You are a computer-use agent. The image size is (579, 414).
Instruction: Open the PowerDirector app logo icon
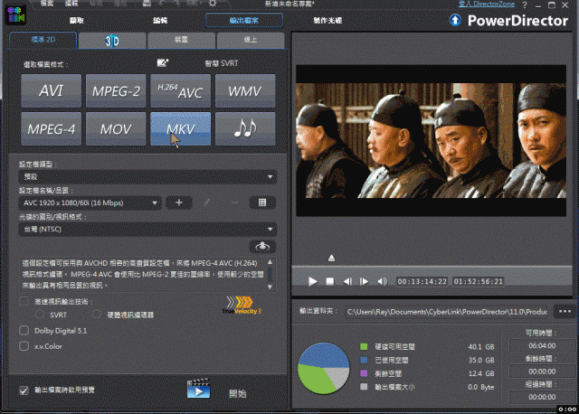(16, 14)
